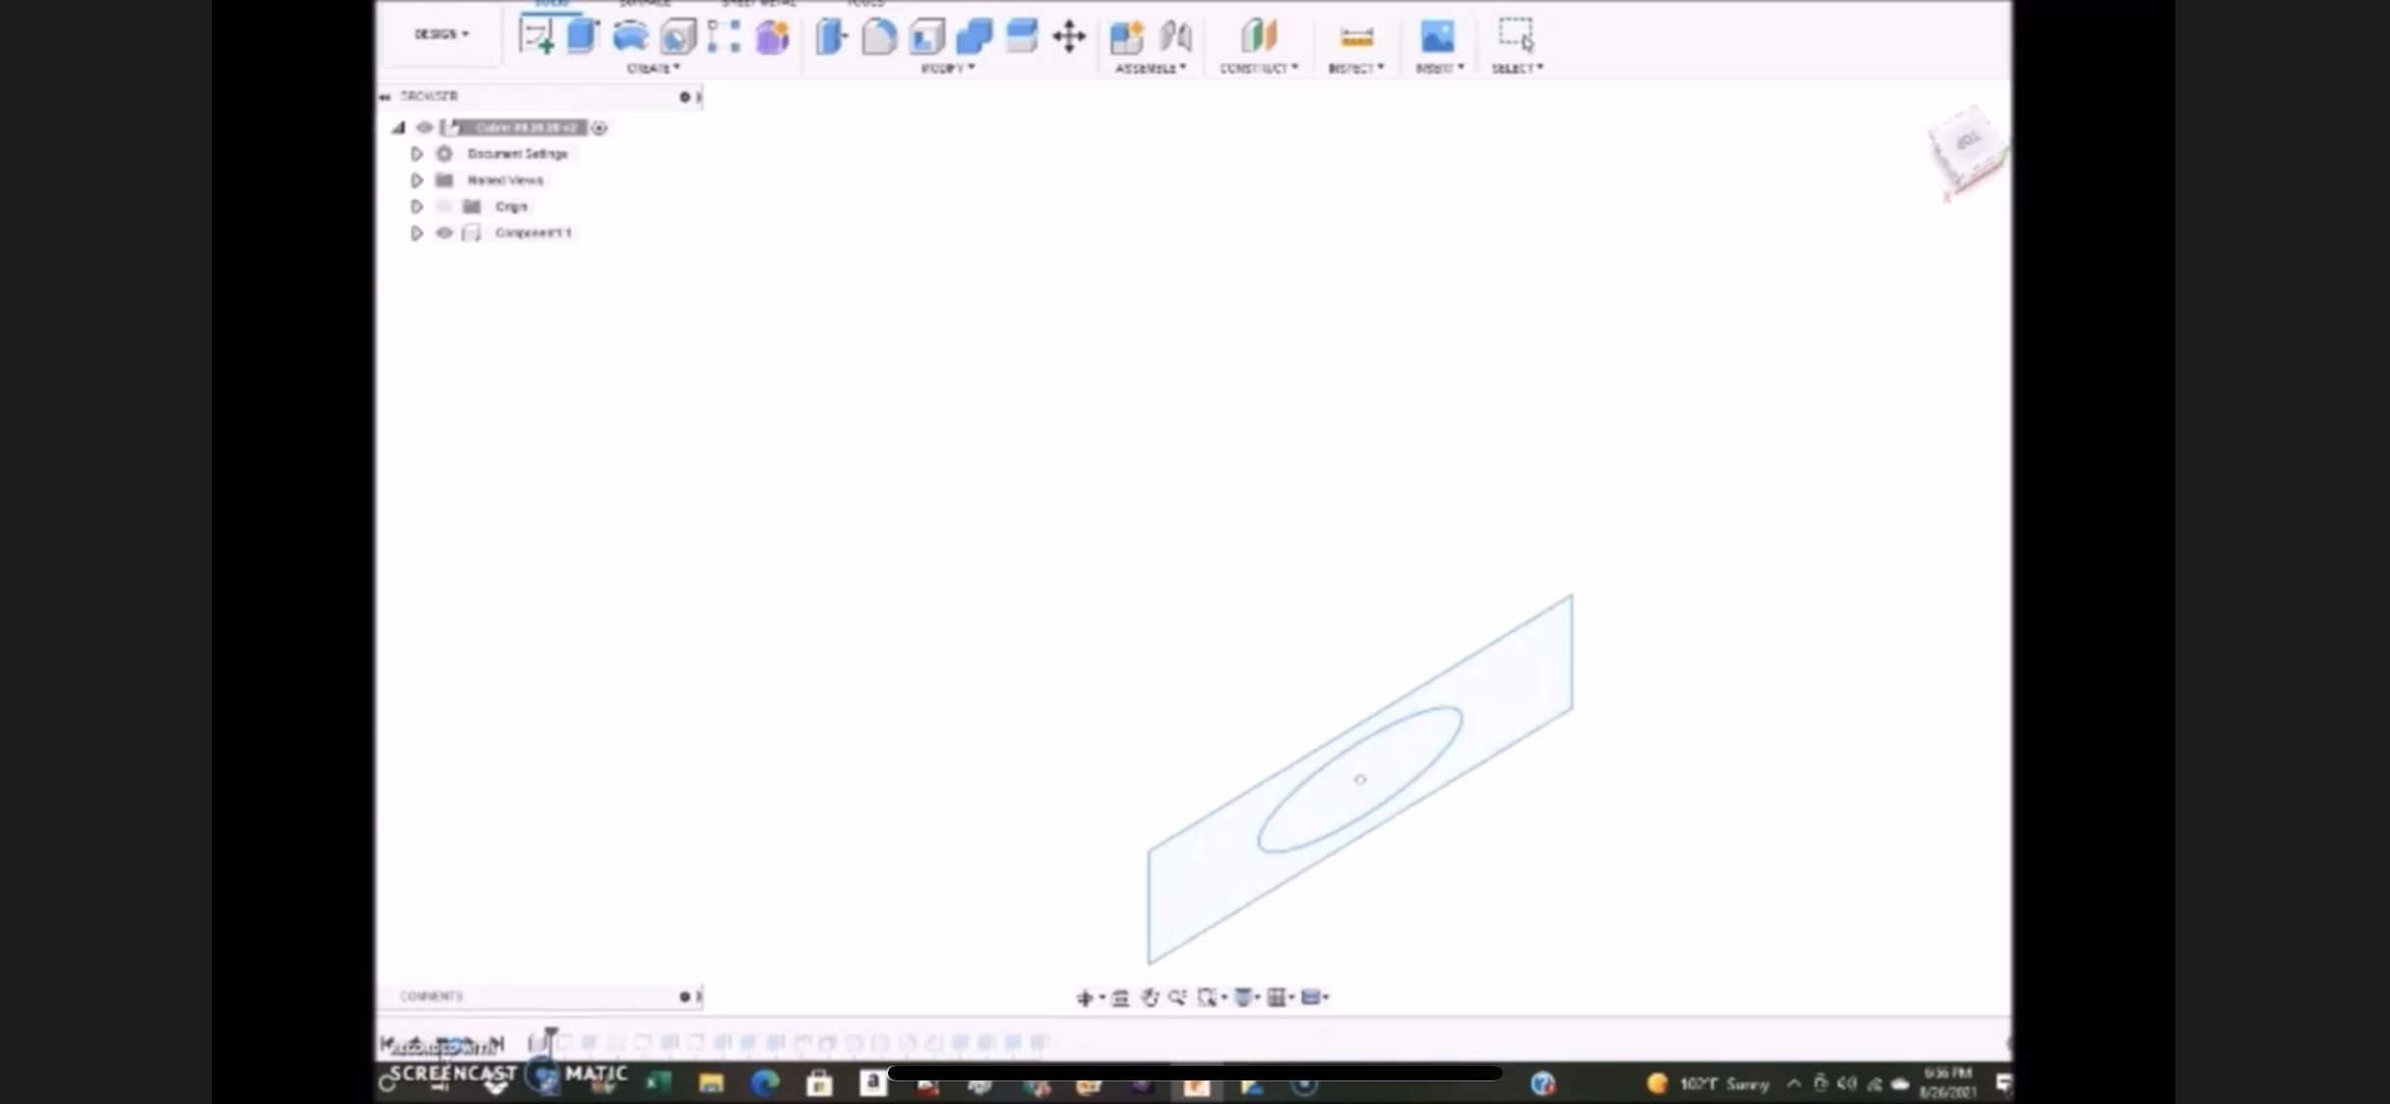This screenshot has width=2390, height=1104.
Task: Toggle visibility of the root document
Action: tap(424, 128)
